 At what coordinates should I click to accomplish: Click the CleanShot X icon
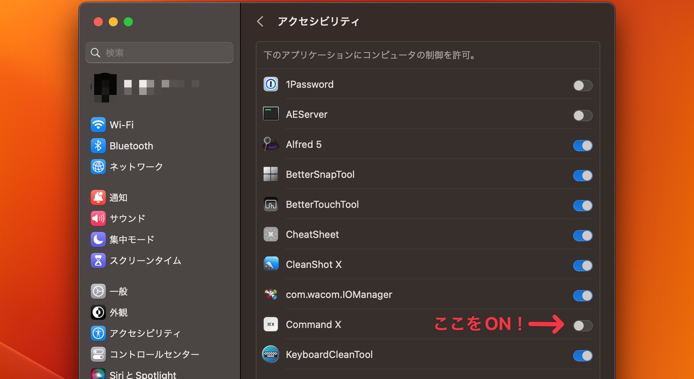tap(271, 265)
